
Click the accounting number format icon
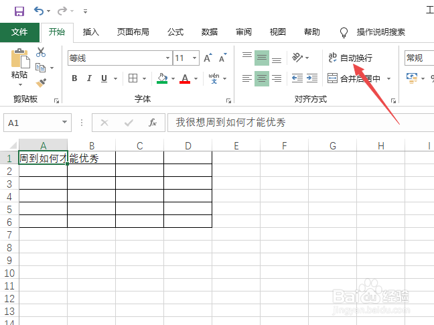pos(412,78)
